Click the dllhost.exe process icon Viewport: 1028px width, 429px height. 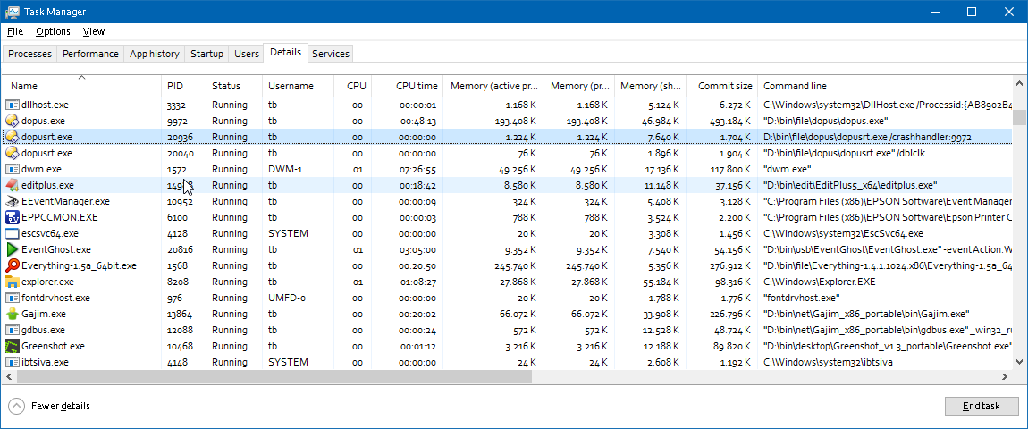coord(13,105)
